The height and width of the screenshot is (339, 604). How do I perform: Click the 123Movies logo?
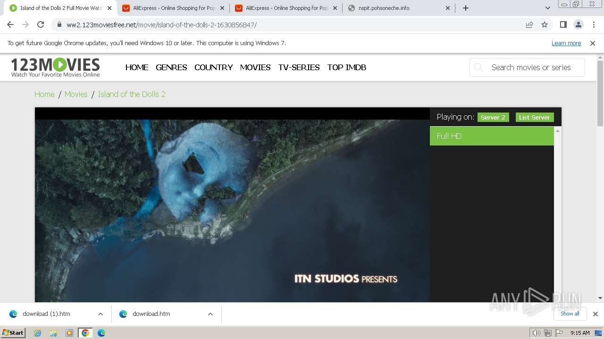click(x=55, y=67)
